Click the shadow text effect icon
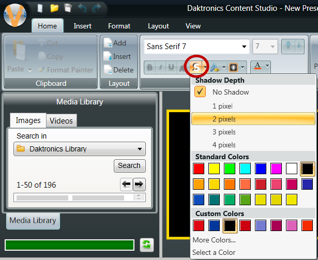Image resolution: width=318 pixels, height=260 pixels. coord(196,67)
